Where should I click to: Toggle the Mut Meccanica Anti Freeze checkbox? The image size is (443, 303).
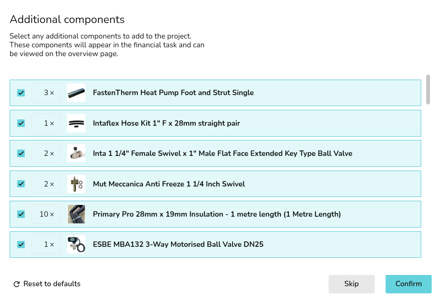click(x=21, y=184)
